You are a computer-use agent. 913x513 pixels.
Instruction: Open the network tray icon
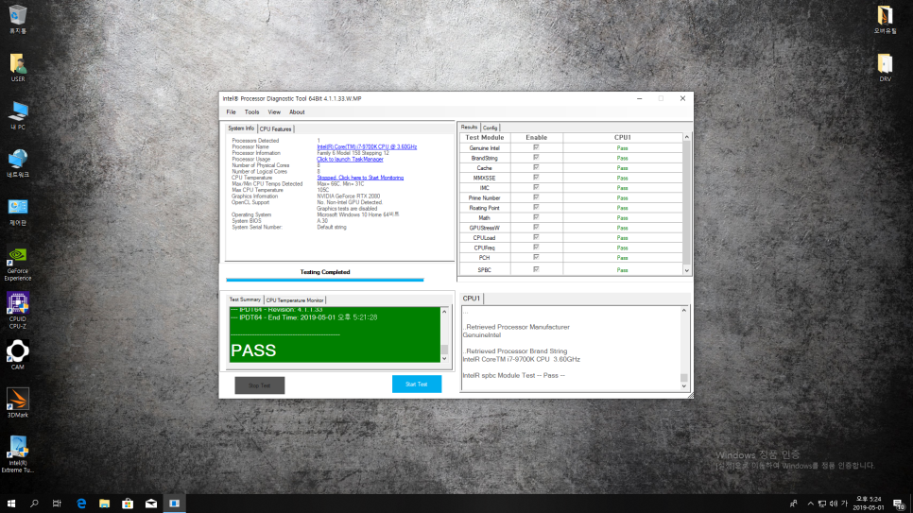tap(821, 504)
